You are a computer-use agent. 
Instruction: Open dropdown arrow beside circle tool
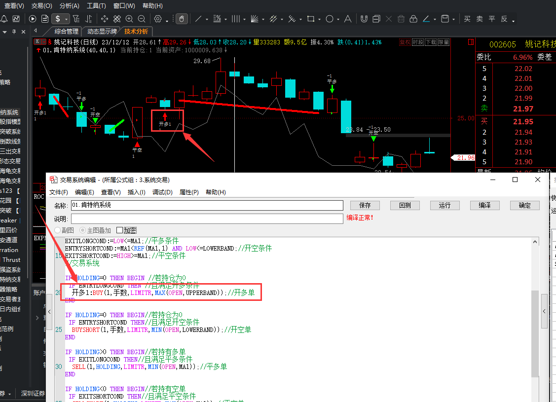click(x=338, y=20)
